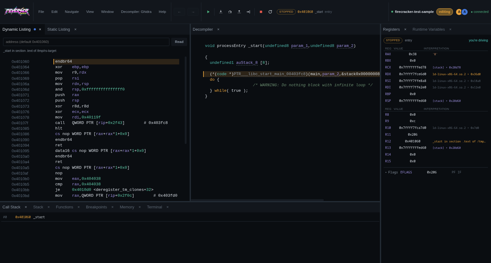This screenshot has width=491, height=263.
Task: Step out with the up-arrow icon
Action: (x=239, y=12)
